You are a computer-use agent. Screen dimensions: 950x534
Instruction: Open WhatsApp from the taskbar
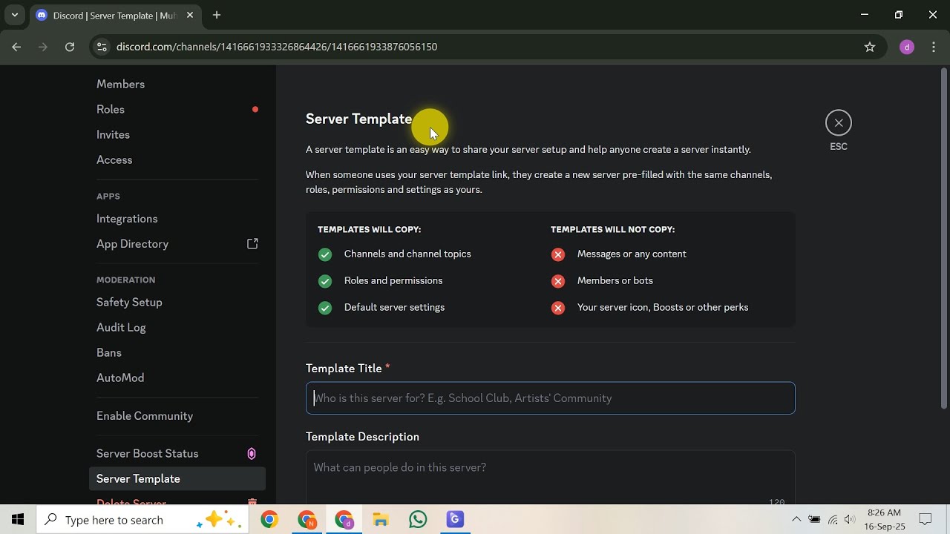click(418, 520)
